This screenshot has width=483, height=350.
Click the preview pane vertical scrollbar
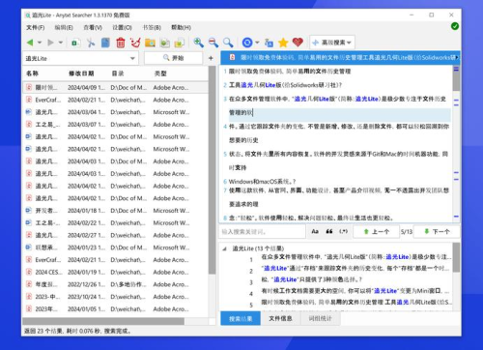(456, 78)
